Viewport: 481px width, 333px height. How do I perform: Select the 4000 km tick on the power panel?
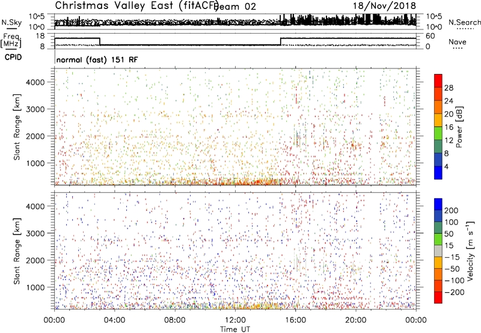[35, 82]
